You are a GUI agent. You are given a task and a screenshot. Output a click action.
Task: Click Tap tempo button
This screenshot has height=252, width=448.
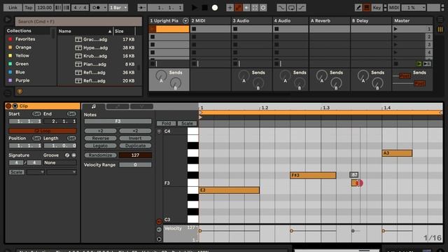pyautogui.click(x=28, y=8)
